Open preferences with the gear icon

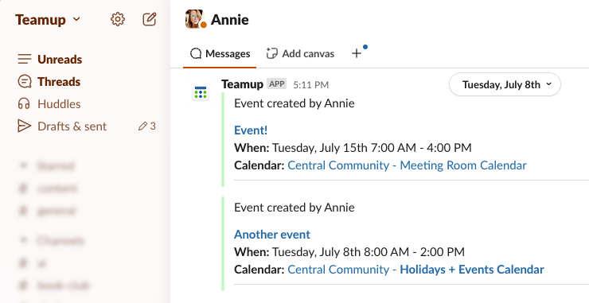coord(118,19)
